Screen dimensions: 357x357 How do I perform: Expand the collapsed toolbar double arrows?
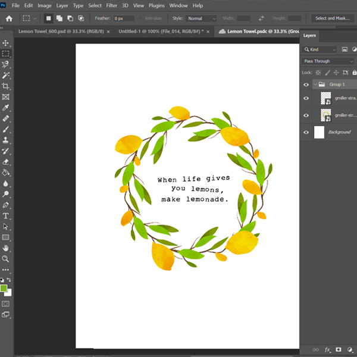click(x=2, y=28)
